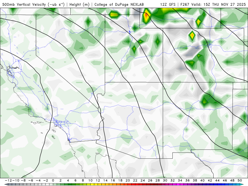Click the 'College of DuPage NEXLAB' text
Viewport: 248px width, 186px height.
point(119,4)
